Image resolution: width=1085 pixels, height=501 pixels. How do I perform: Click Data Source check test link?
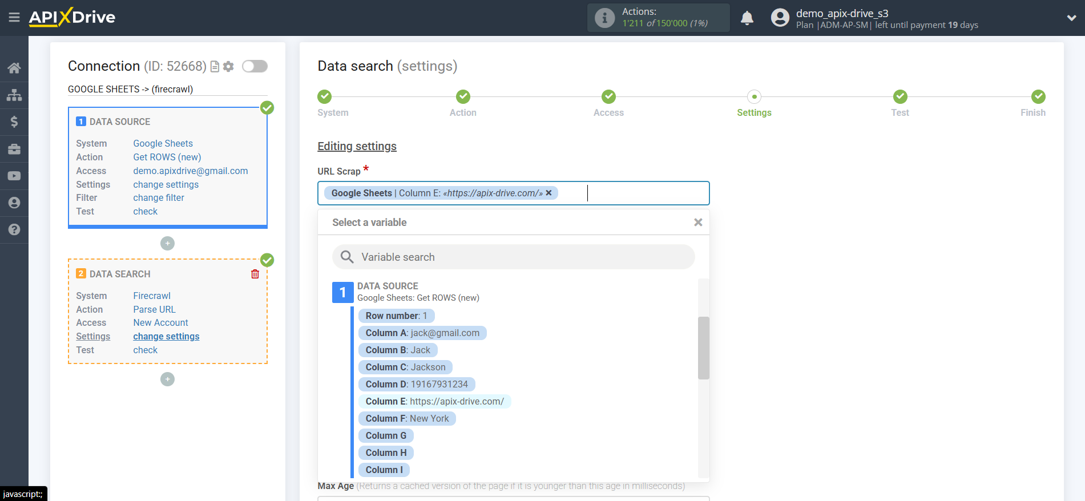tap(146, 212)
